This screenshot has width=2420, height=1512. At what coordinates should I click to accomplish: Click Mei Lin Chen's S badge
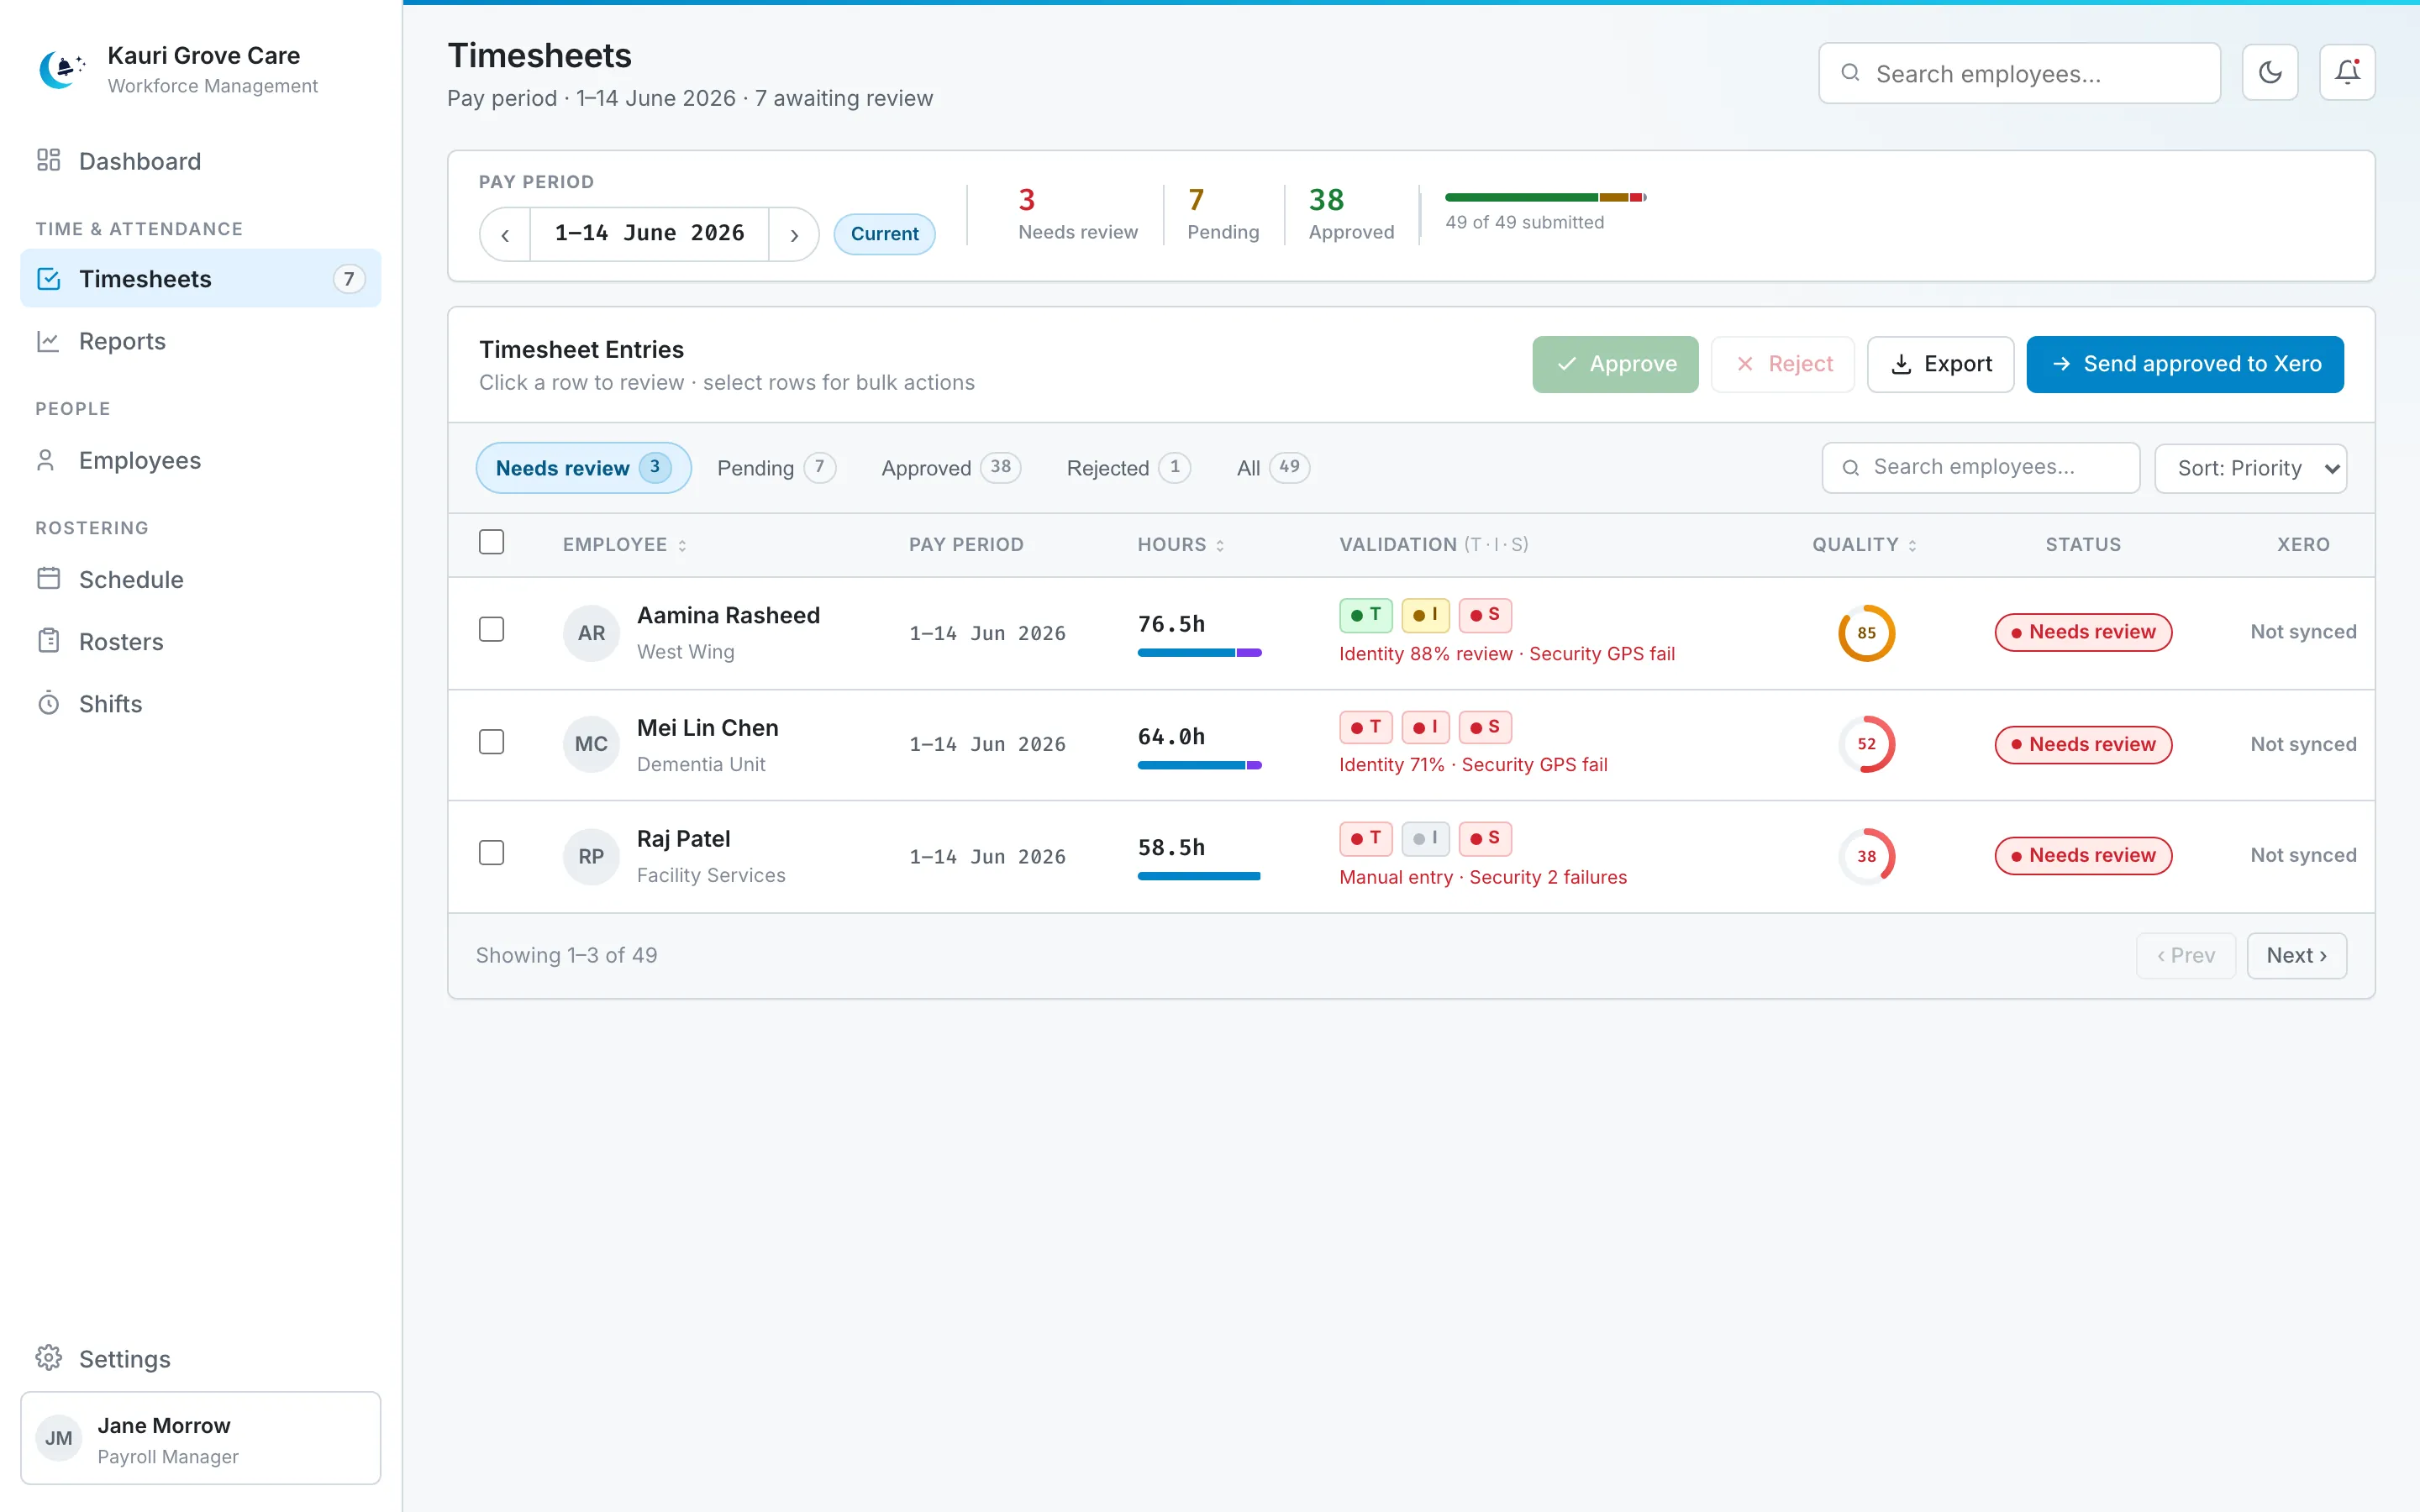point(1485,727)
